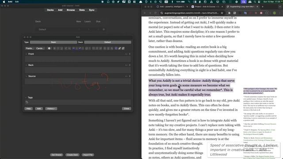Toggle HTML editor for Back field

[126, 65]
